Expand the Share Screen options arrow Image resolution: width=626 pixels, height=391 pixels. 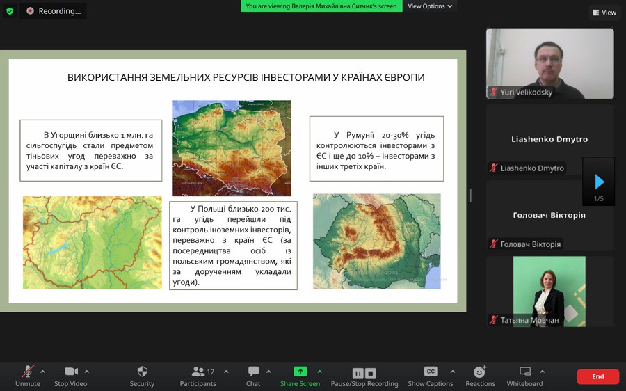pos(320,372)
